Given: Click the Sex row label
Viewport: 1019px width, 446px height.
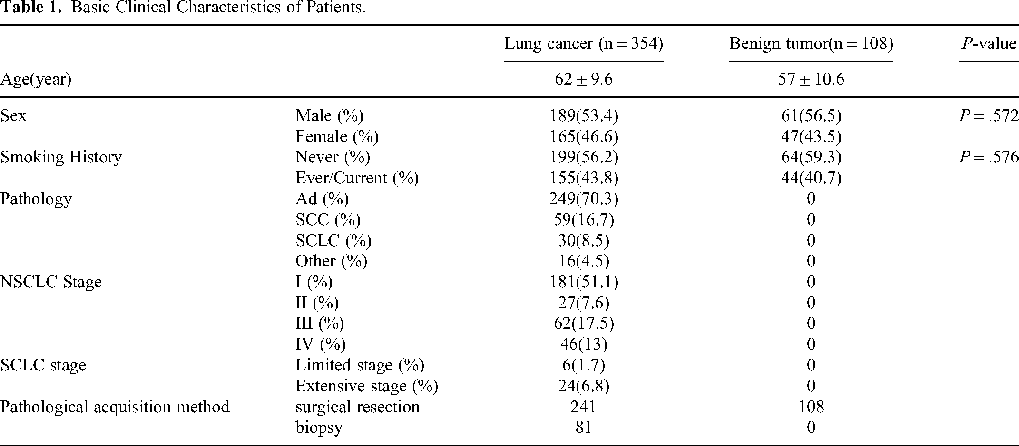Looking at the screenshot, I should [x=13, y=115].
